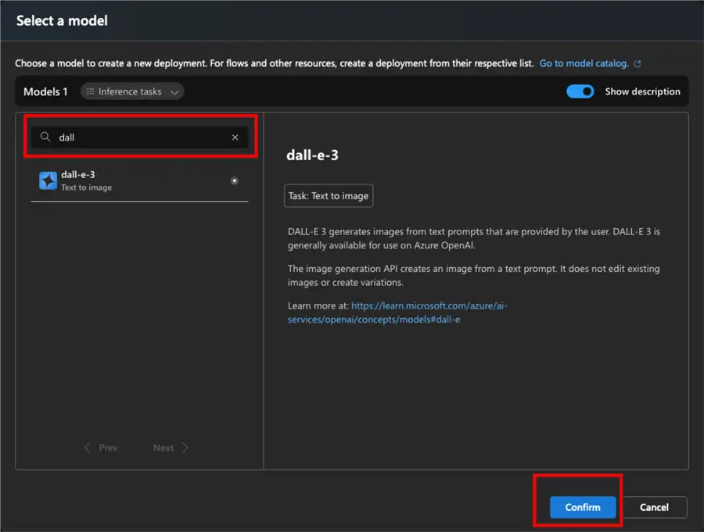Cancel the model selection dialog

pos(654,507)
